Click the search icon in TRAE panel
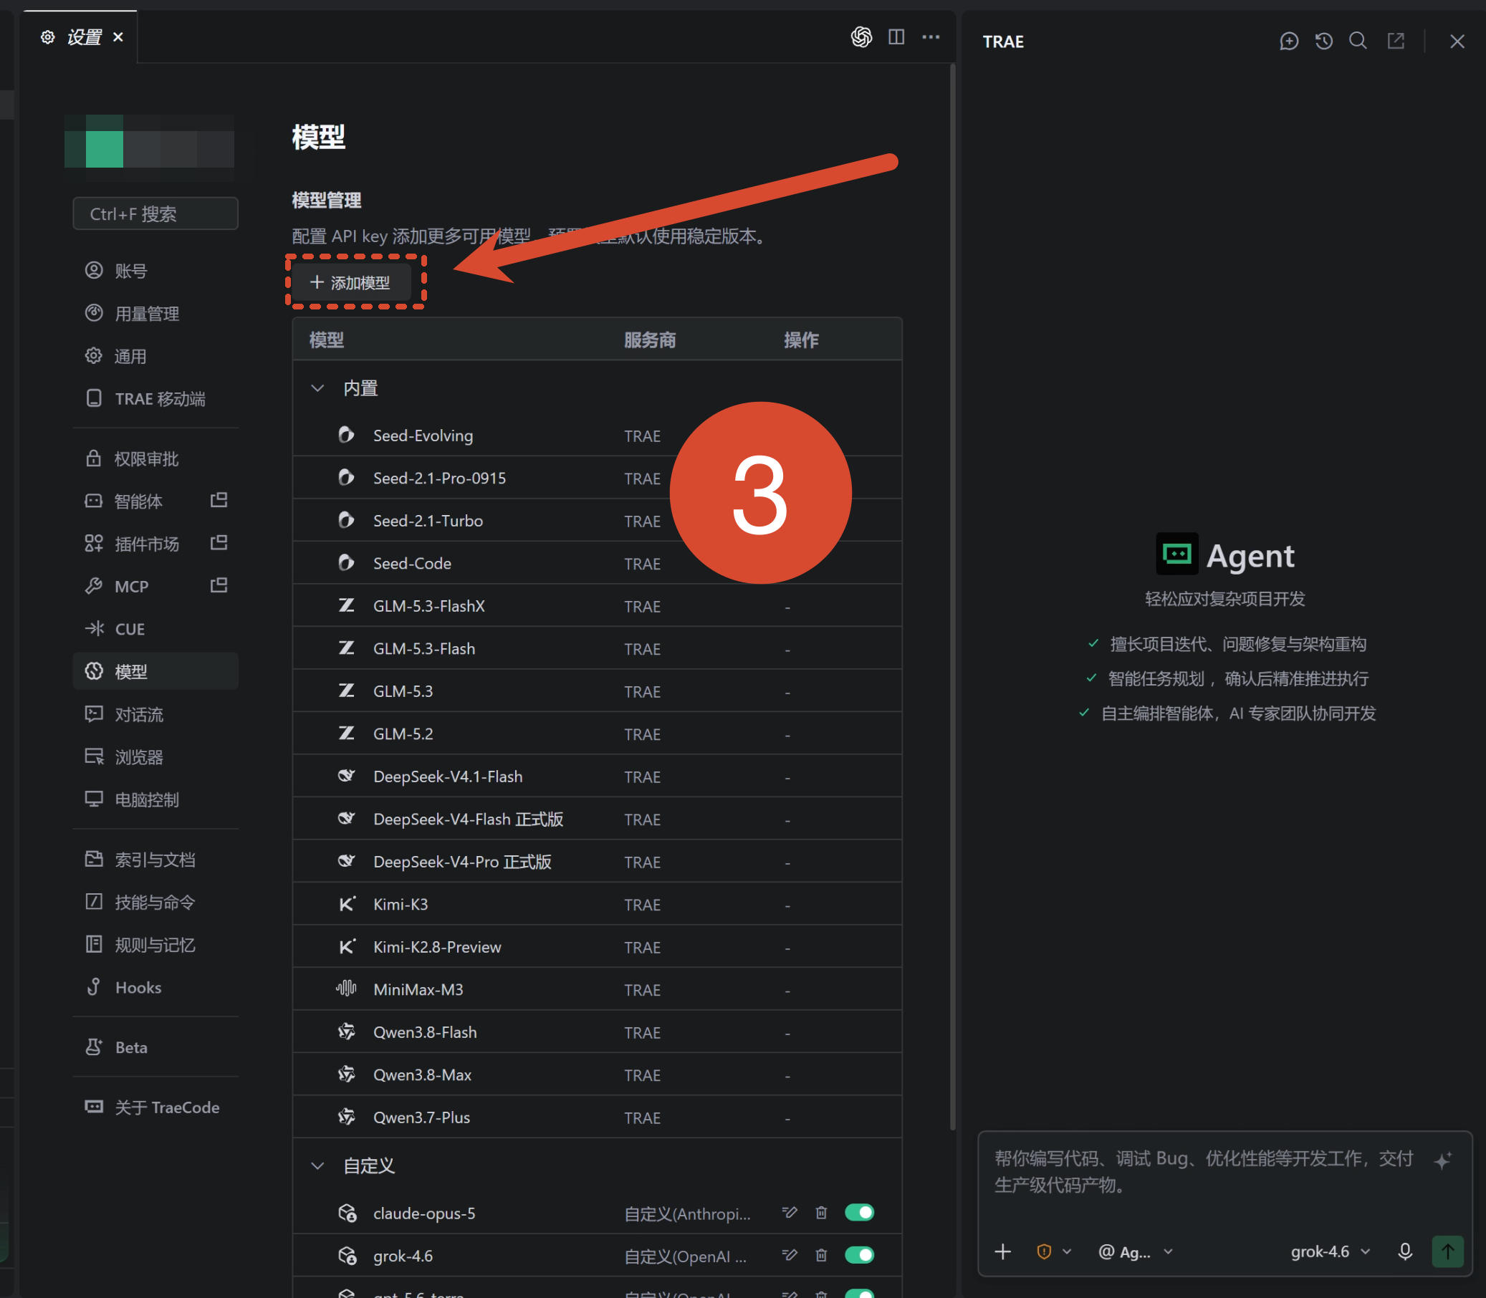 [1358, 42]
